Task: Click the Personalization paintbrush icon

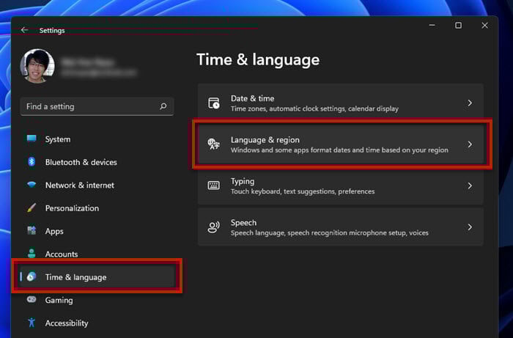Action: (x=32, y=207)
